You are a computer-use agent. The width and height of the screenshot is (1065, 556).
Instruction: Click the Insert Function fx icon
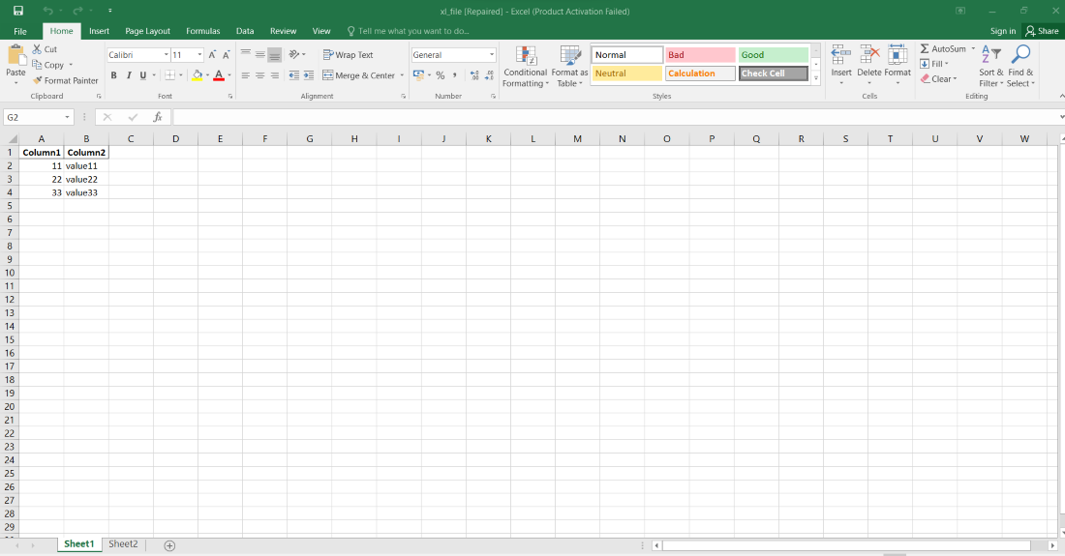click(158, 117)
